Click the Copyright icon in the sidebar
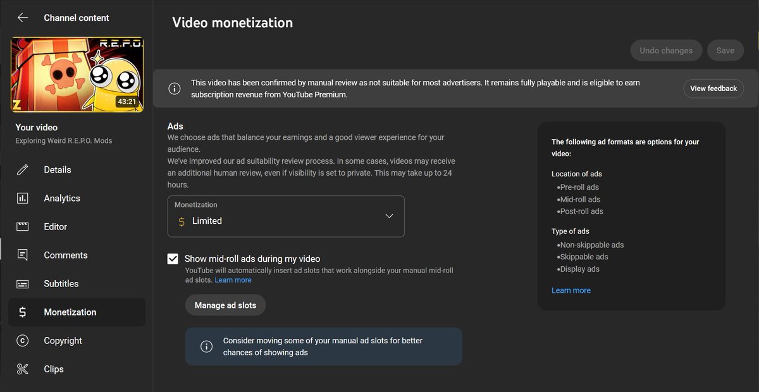 point(23,340)
